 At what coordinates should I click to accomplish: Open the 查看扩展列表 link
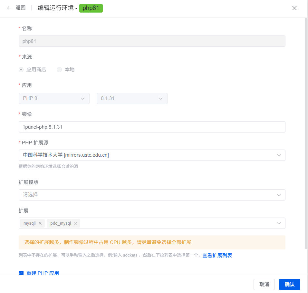[217, 255]
